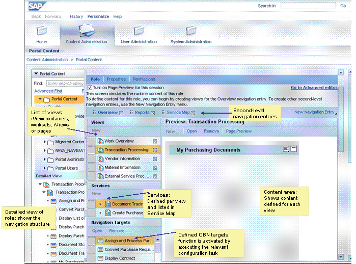Select the Content Administration top-level icon

coord(86,31)
